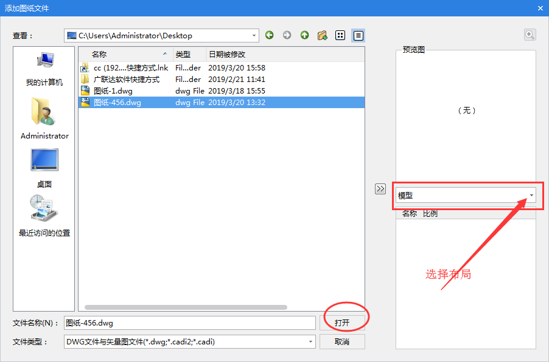Screen dimensions: 549x362
Task: Open 我的计算机 location
Action: tap(44, 69)
